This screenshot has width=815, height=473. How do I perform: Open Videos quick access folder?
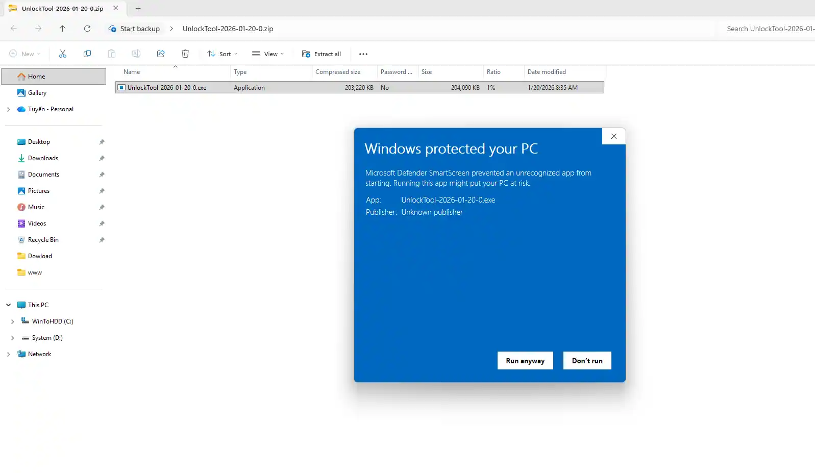click(x=37, y=223)
